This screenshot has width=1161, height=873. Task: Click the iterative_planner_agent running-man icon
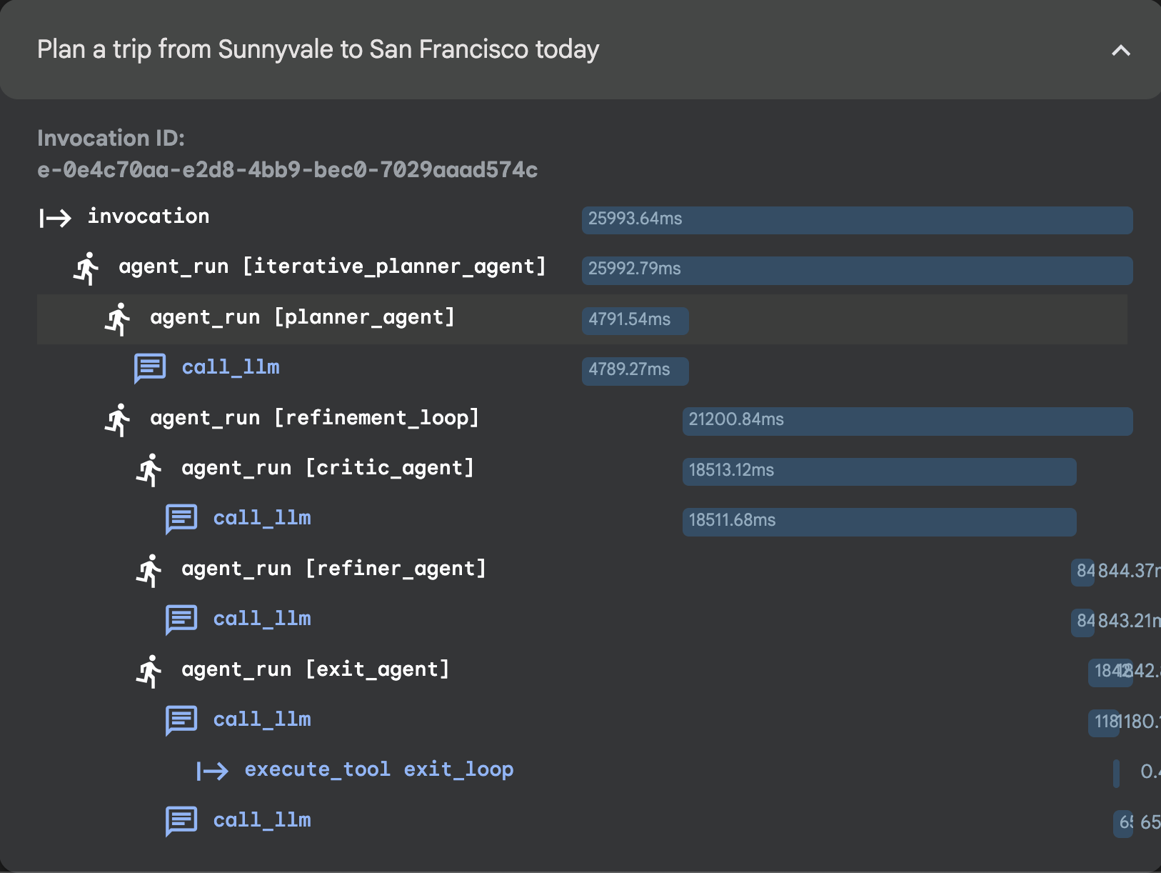click(86, 268)
